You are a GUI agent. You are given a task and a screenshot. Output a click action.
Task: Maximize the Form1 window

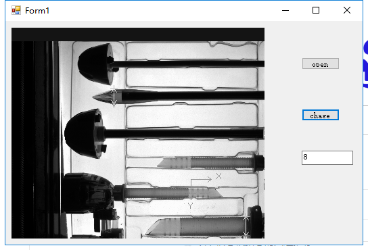[x=316, y=10]
